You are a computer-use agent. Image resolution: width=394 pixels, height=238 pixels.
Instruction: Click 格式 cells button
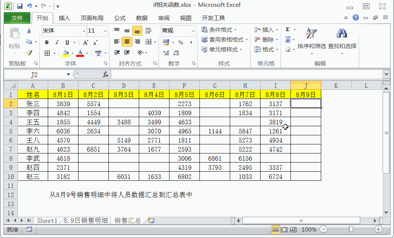(x=266, y=50)
